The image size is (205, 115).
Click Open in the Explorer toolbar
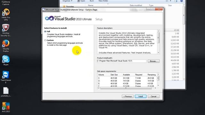tap(81, 1)
